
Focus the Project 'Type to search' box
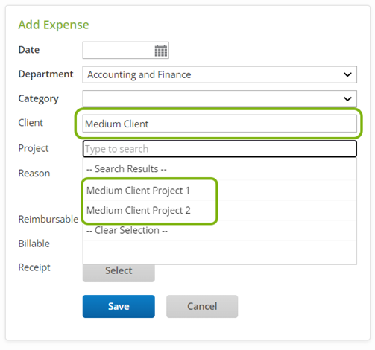coord(220,149)
